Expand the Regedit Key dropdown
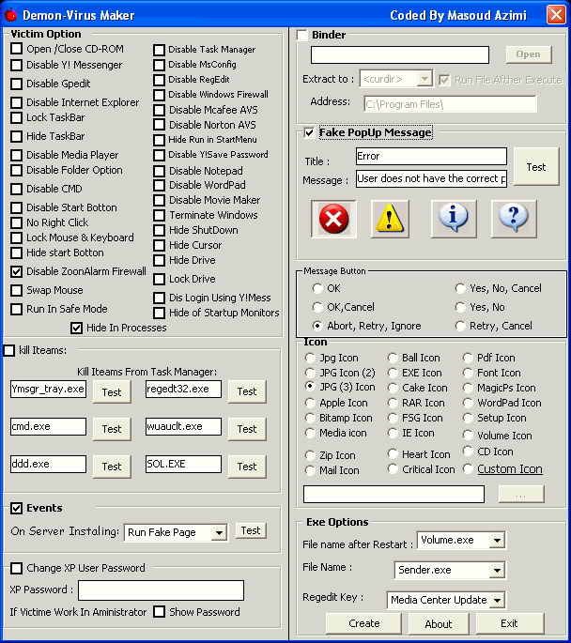Viewport: 571px width, 643px height. click(497, 600)
